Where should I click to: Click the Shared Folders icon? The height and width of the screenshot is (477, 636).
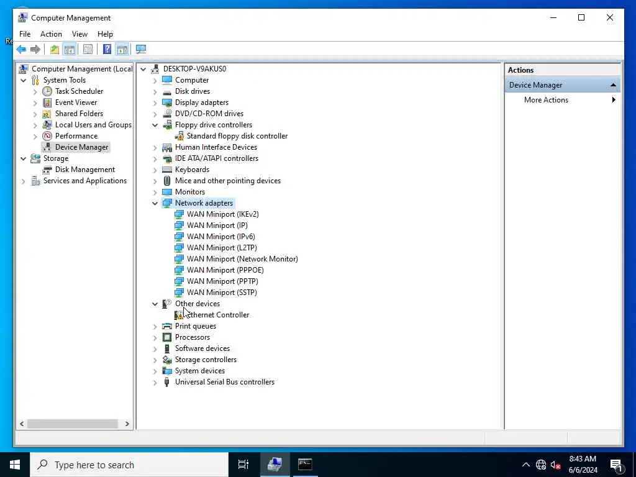[47, 114]
